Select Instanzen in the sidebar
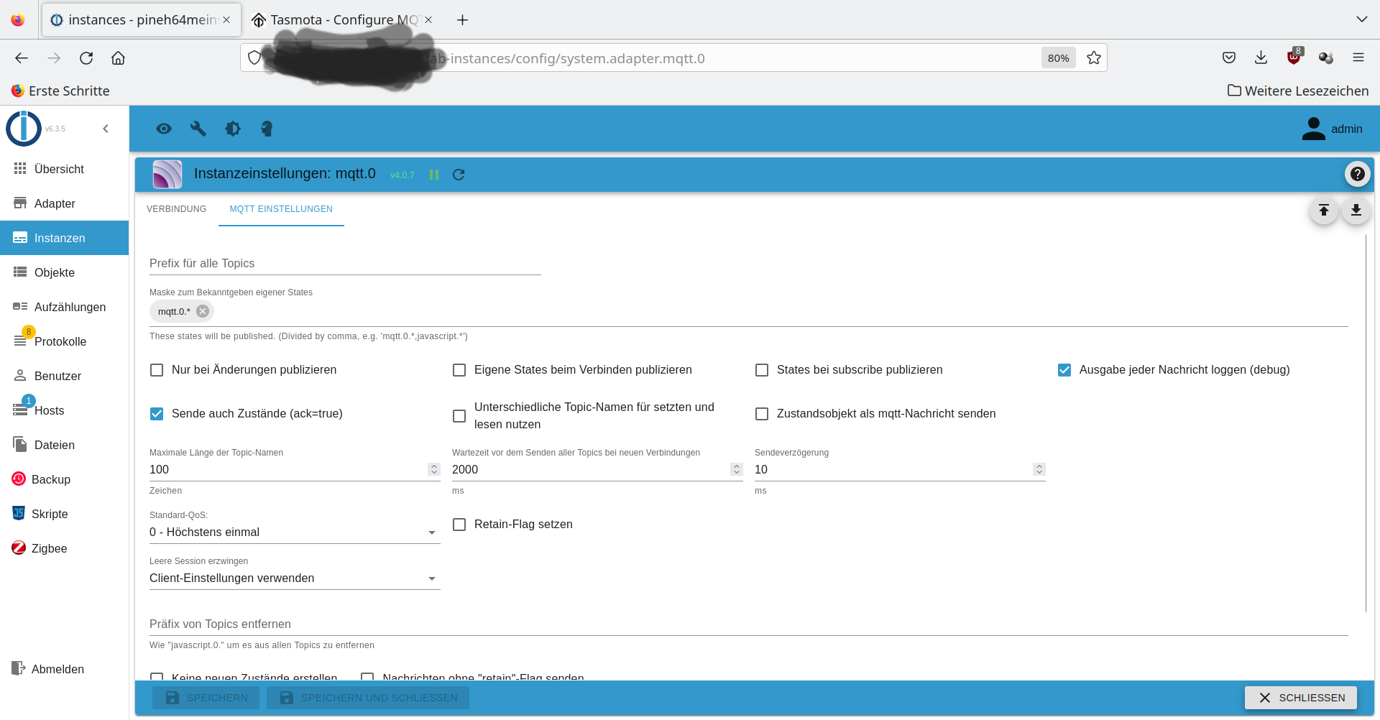 point(64,238)
